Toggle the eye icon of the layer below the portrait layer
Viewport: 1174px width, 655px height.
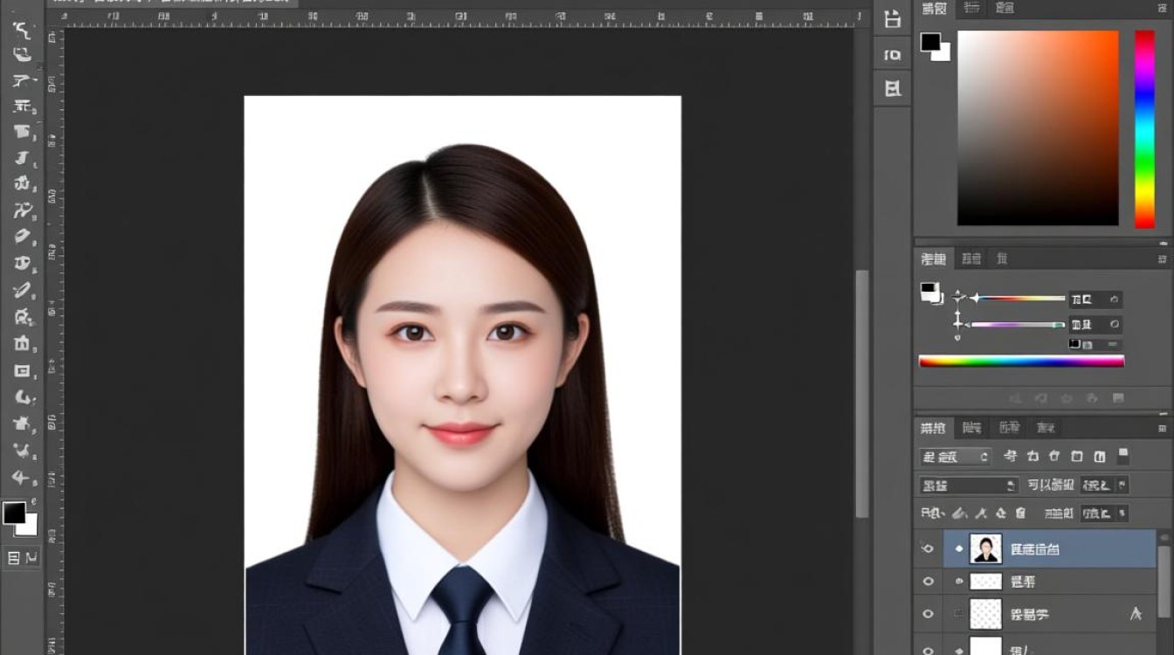click(928, 582)
